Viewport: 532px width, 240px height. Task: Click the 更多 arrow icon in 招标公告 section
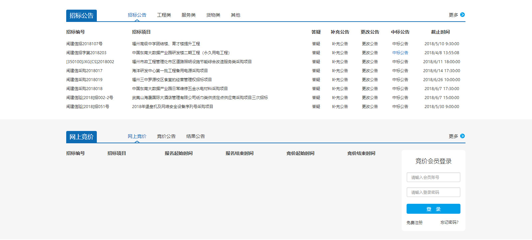pos(462,15)
